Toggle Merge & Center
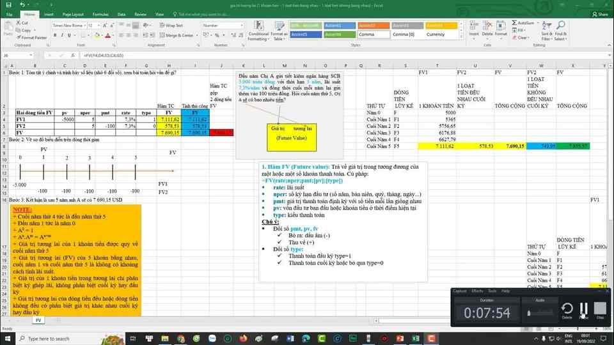The image size is (614, 345). (177, 35)
